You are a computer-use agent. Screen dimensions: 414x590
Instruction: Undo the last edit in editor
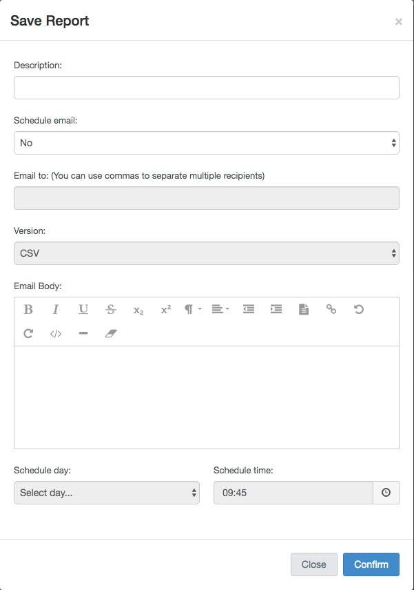pyautogui.click(x=359, y=310)
